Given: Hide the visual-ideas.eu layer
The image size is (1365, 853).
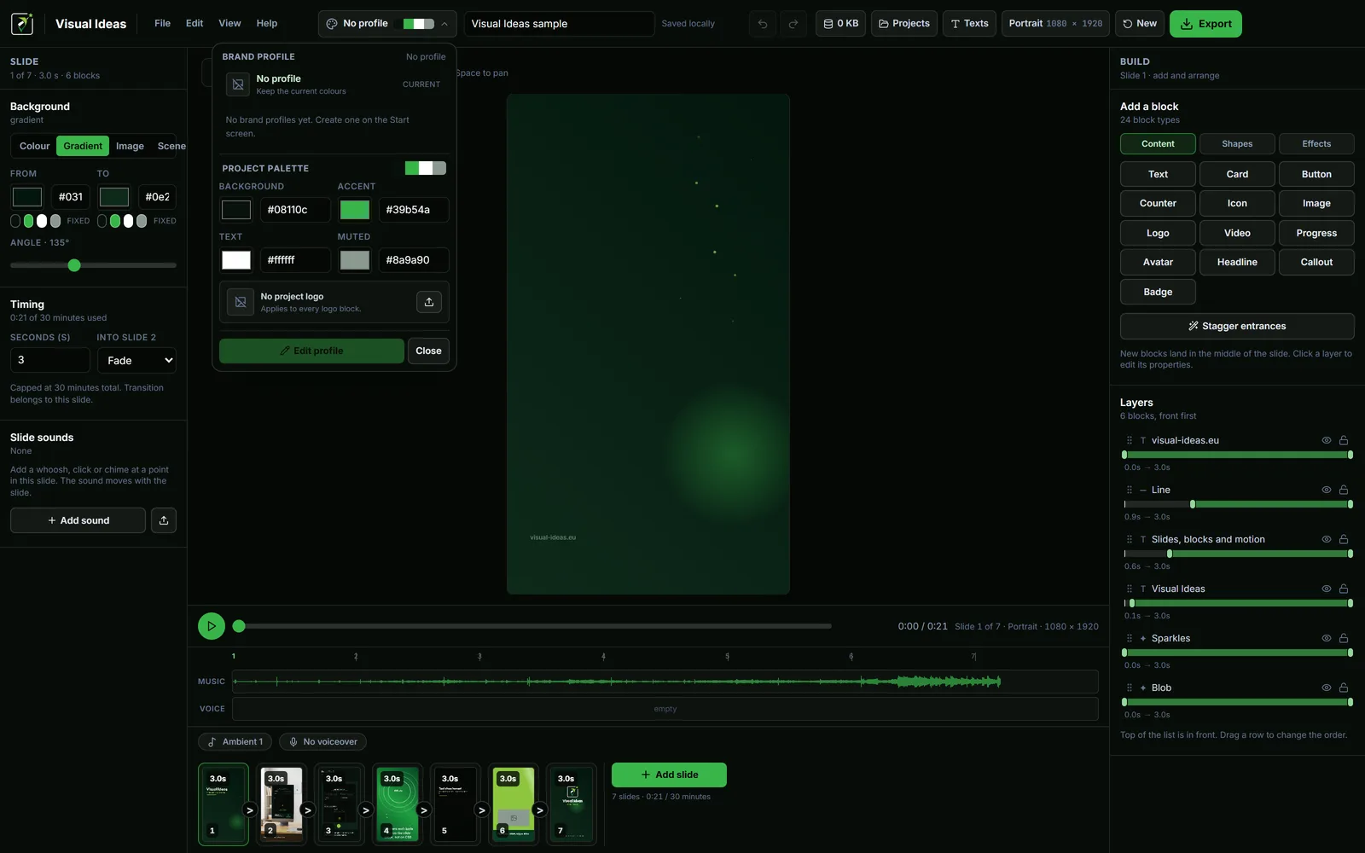Looking at the screenshot, I should pyautogui.click(x=1327, y=440).
